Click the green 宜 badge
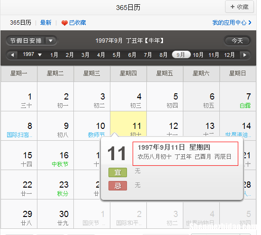This screenshot has width=261, height=235. (x=117, y=172)
